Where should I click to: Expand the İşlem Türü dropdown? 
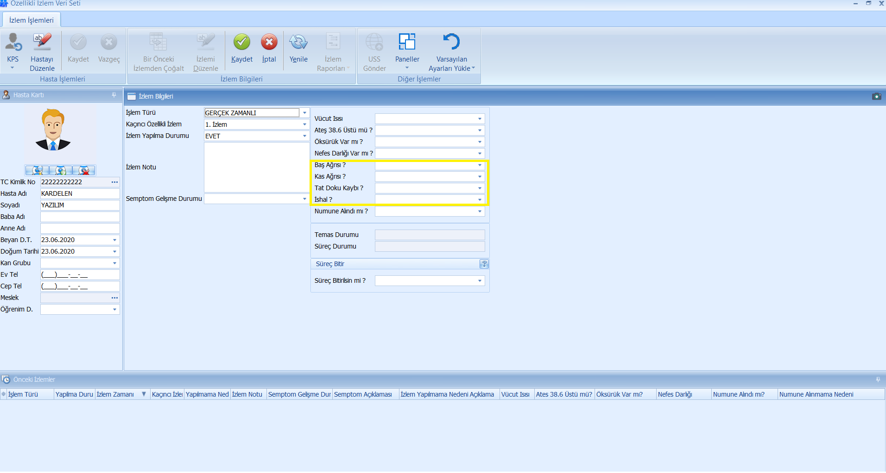tap(304, 113)
